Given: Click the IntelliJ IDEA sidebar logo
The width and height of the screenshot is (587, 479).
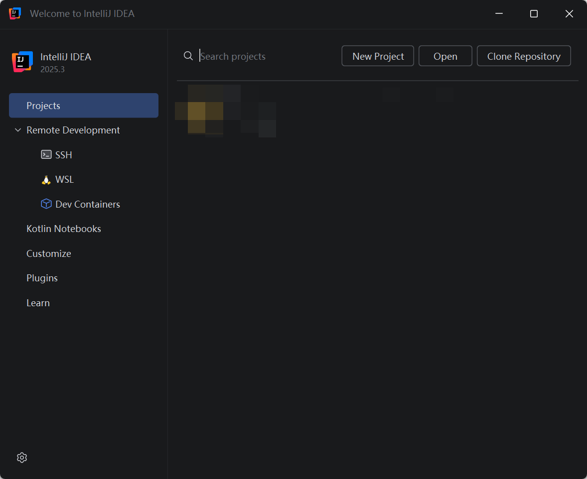Looking at the screenshot, I should tap(22, 62).
